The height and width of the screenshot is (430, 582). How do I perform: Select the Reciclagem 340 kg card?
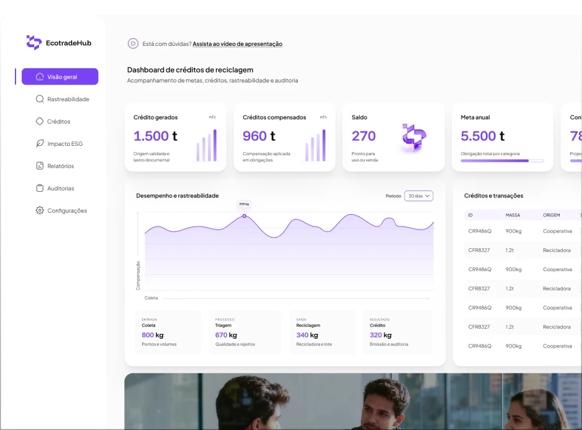click(322, 332)
